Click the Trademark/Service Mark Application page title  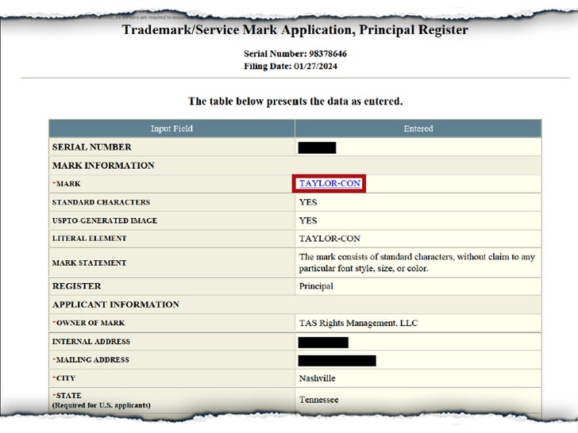tap(295, 30)
